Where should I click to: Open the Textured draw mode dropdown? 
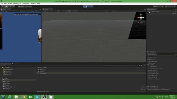(49, 11)
